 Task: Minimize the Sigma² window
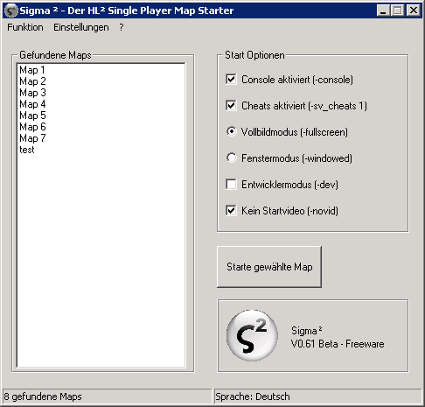click(383, 11)
